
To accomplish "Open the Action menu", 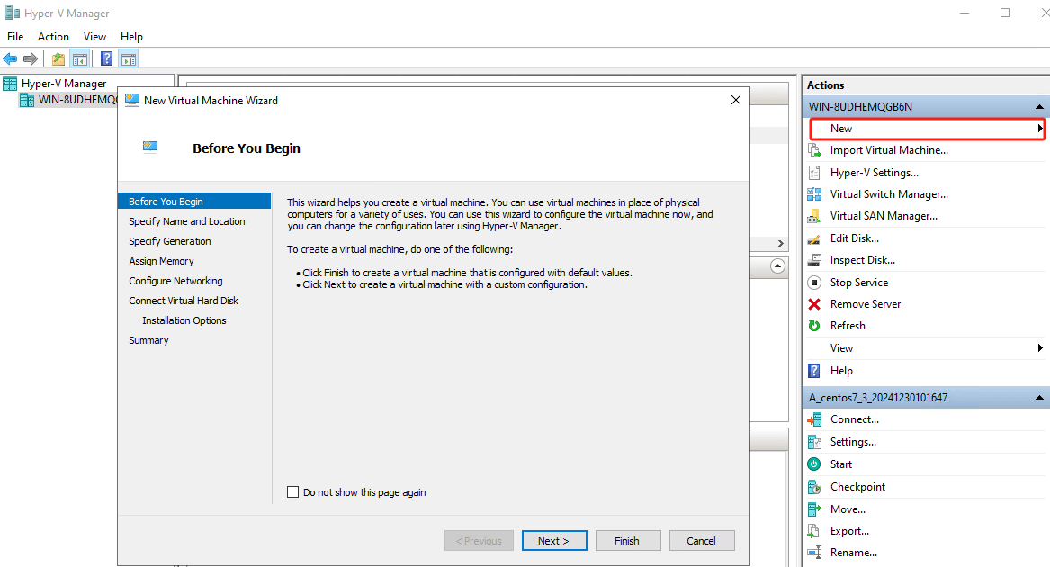I will [x=53, y=37].
